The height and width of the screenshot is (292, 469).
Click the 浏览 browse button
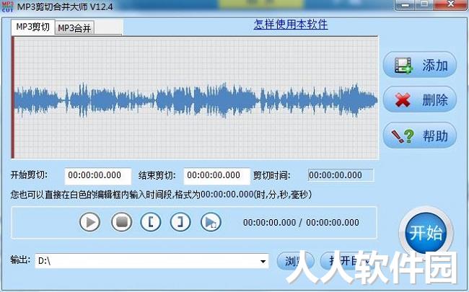[x=295, y=261]
